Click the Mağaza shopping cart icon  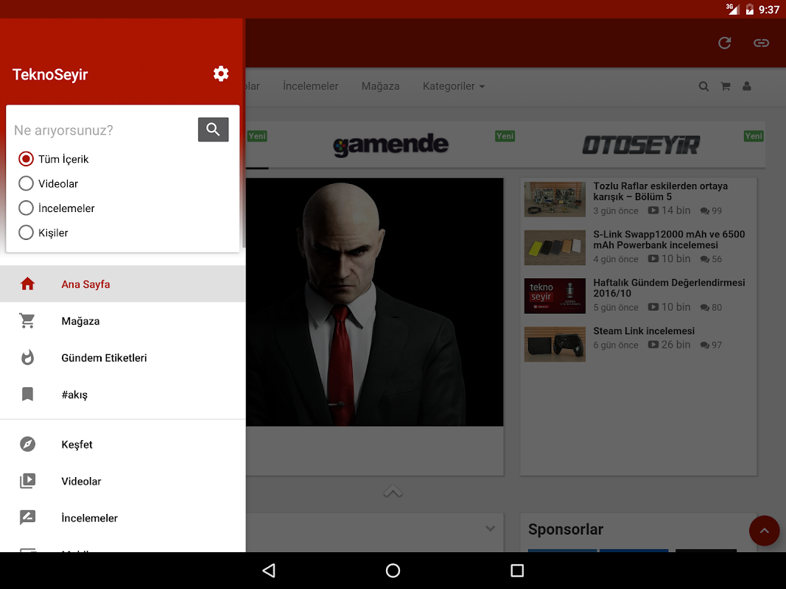27,320
